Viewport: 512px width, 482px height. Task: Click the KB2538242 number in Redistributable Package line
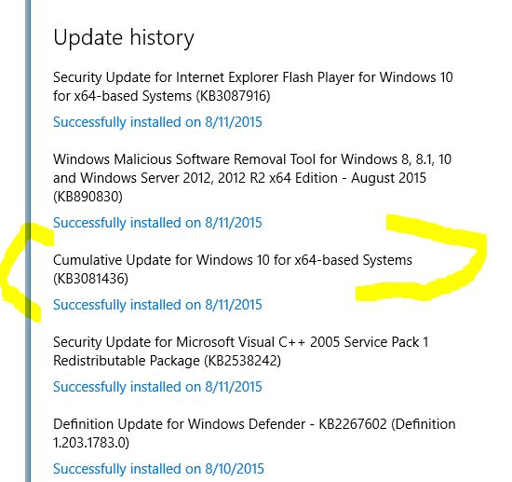243,361
